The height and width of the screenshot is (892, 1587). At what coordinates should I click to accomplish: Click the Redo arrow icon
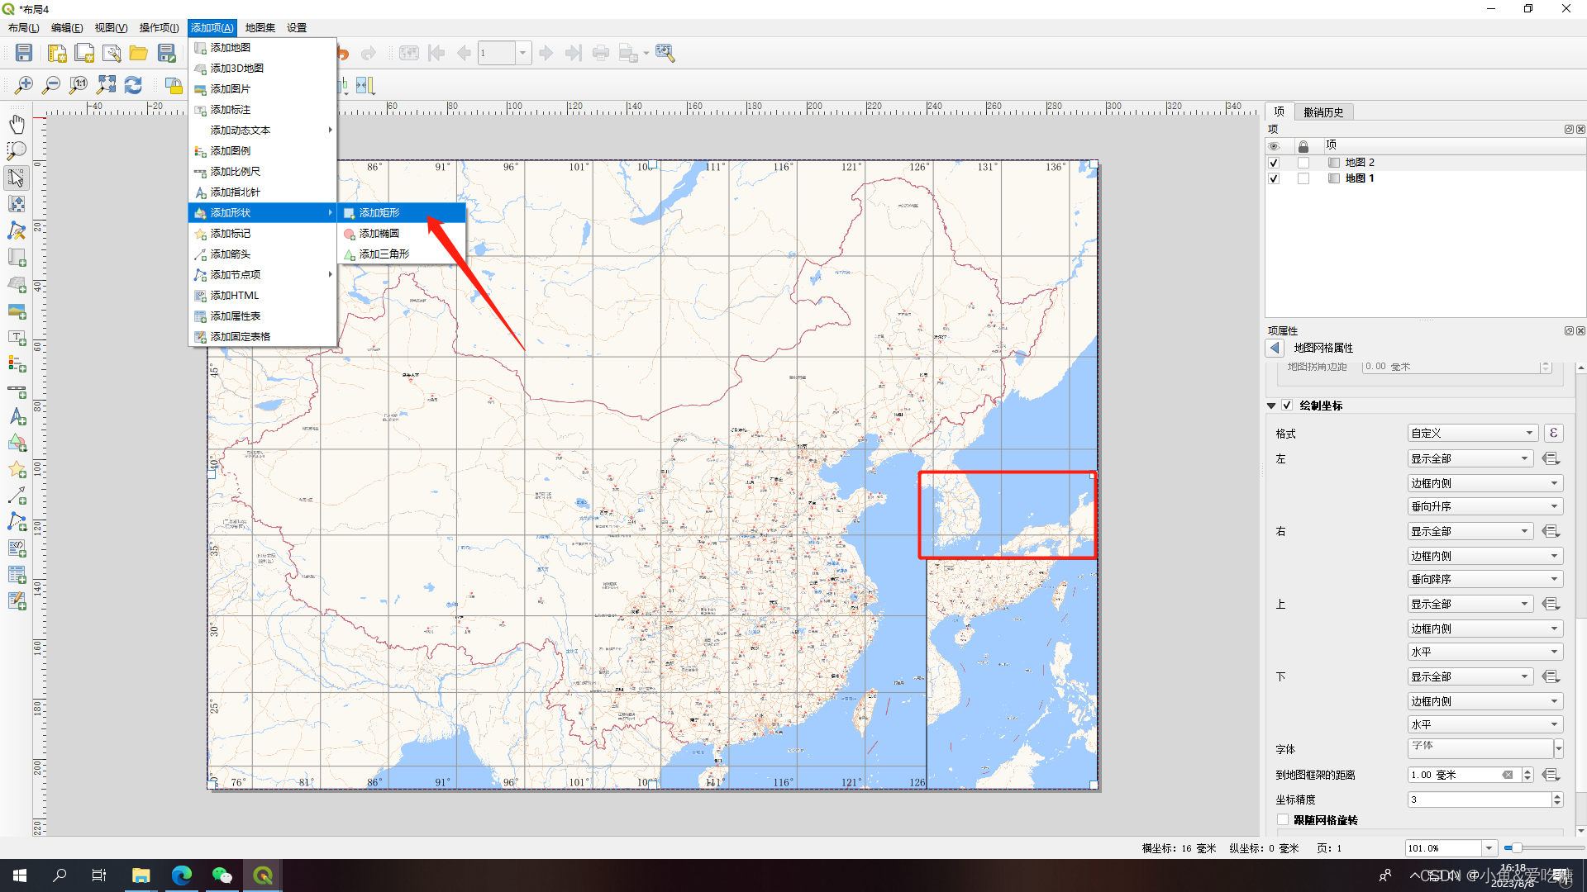pos(369,54)
